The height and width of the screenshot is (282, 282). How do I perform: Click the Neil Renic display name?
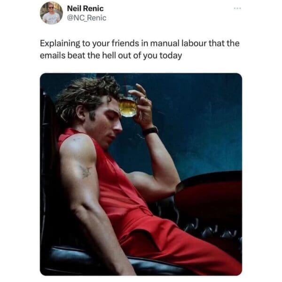point(85,8)
